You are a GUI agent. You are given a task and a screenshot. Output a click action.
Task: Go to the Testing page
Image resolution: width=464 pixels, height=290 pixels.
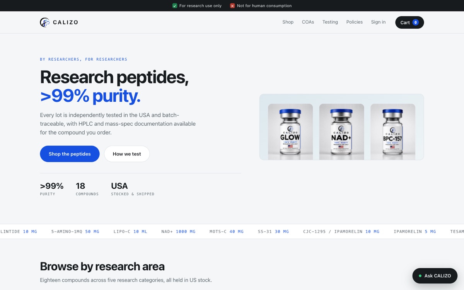[x=330, y=22]
